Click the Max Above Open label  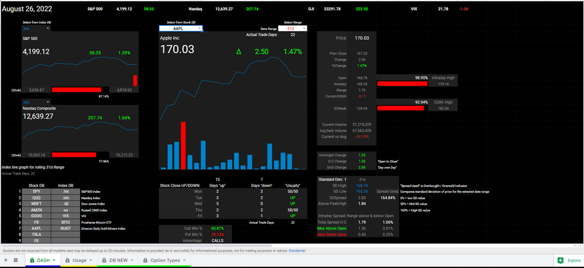(x=332, y=228)
